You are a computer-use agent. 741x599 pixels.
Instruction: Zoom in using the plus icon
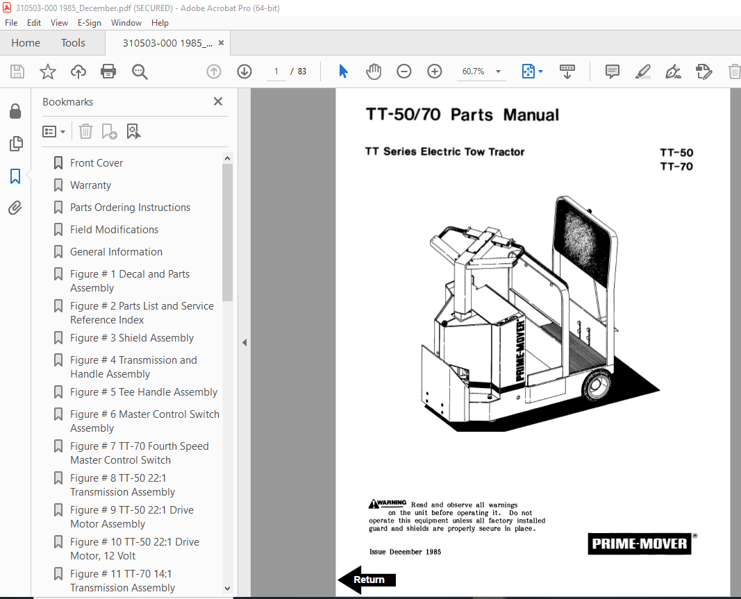pos(434,71)
